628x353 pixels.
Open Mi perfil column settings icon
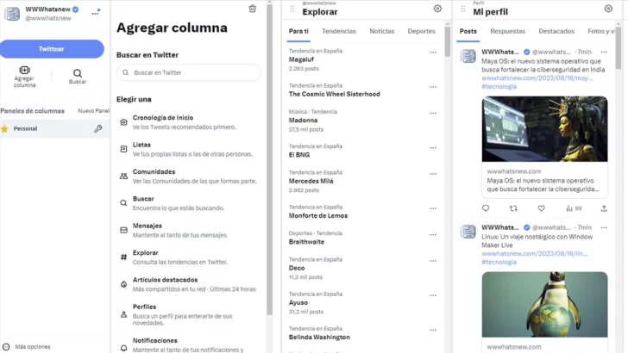pos(608,9)
